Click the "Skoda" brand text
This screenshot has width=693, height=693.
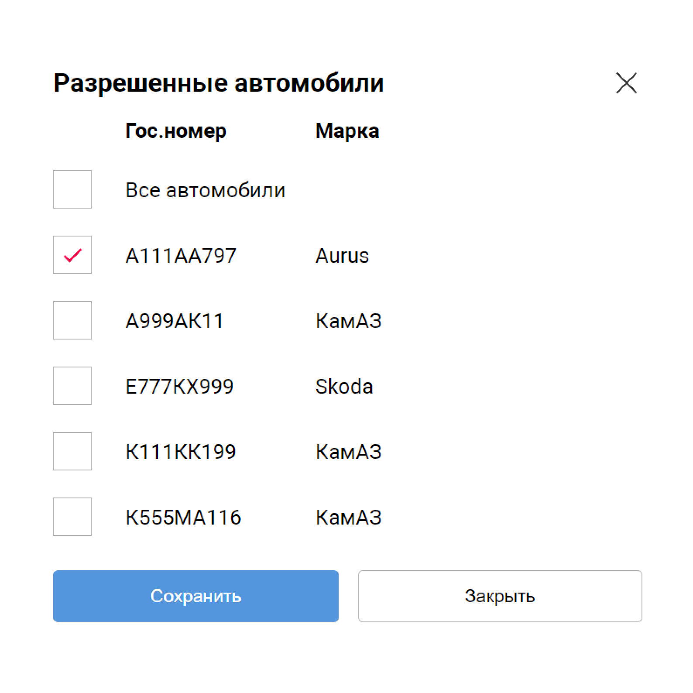[344, 387]
